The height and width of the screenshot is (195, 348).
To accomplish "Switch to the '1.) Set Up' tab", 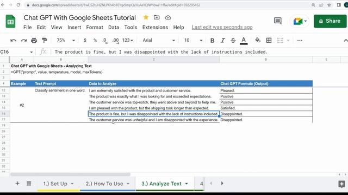I will point(55,184).
